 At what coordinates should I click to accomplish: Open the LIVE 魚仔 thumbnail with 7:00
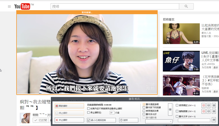(x=181, y=61)
